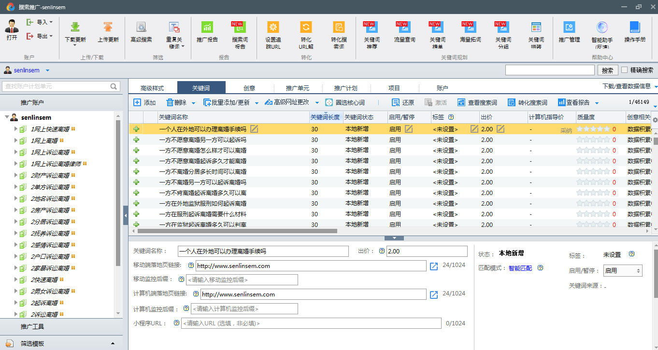Switch to the 推广计划 tab
This screenshot has height=350, width=658.
[345, 88]
